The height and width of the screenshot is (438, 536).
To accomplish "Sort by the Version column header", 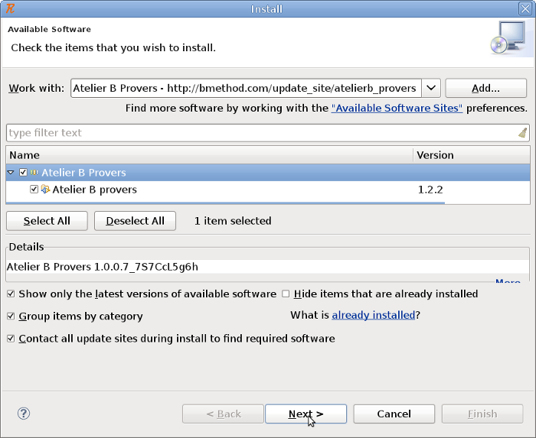I will click(472, 155).
